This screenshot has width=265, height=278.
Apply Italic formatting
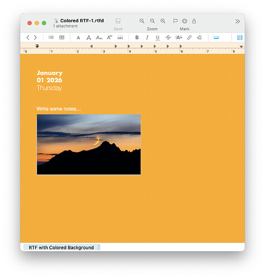click(147, 38)
